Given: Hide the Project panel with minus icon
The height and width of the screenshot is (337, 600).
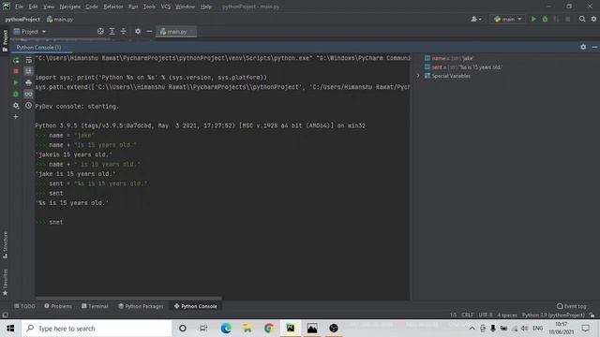Looking at the screenshot, I should [x=149, y=31].
